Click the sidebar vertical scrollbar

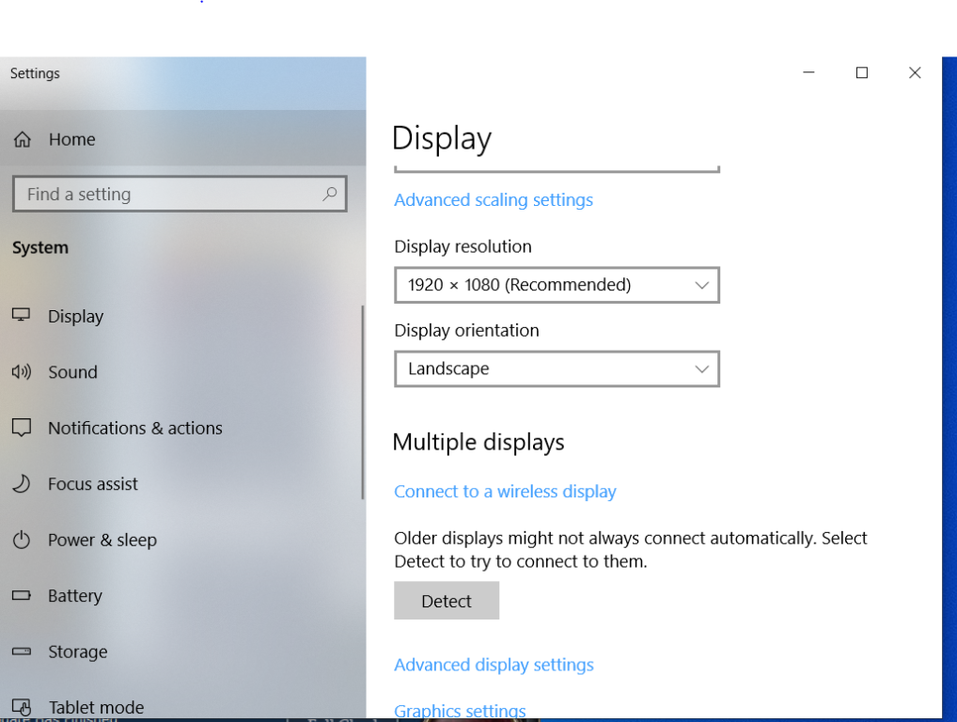tap(362, 402)
